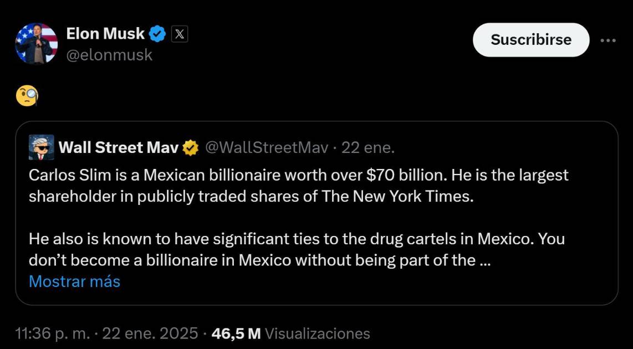Click the Carlos Slim paragraph in quote
This screenshot has height=349, width=633.
pyautogui.click(x=298, y=186)
